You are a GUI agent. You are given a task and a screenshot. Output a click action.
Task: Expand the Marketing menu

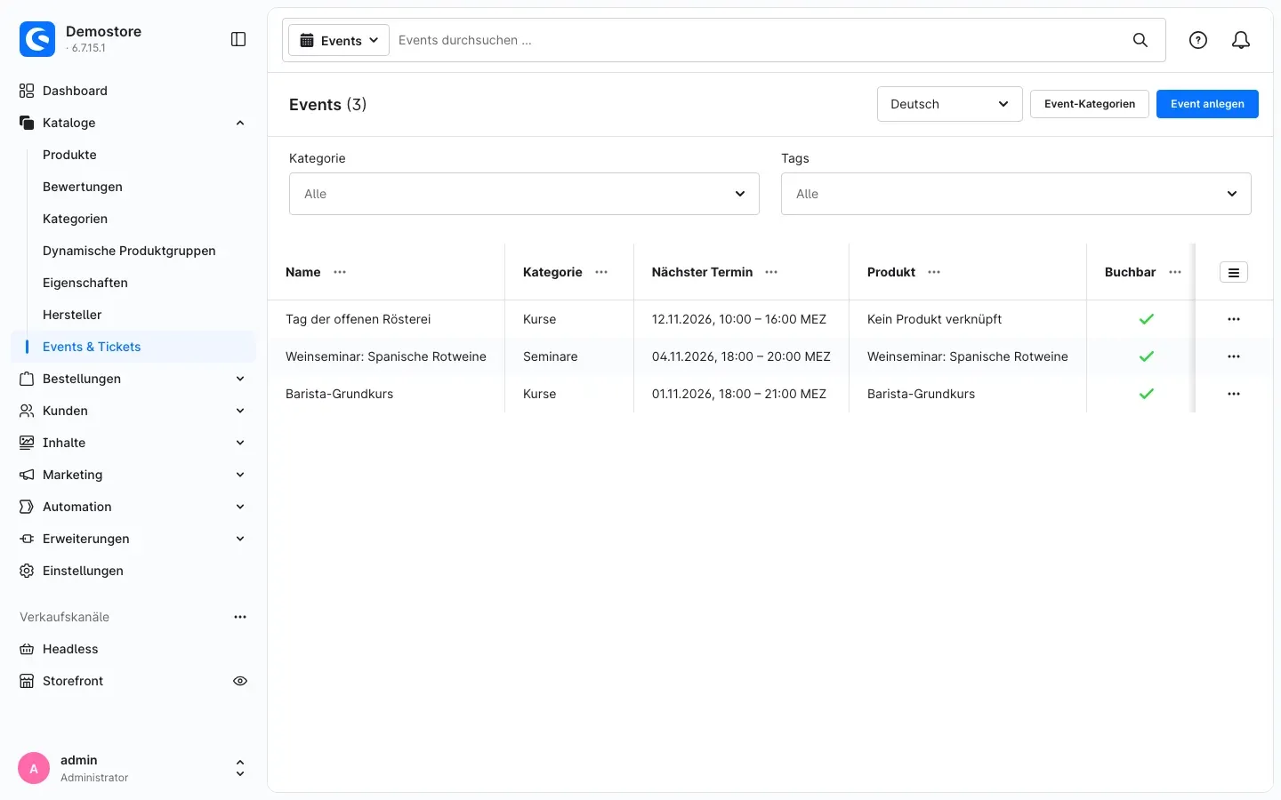point(240,475)
